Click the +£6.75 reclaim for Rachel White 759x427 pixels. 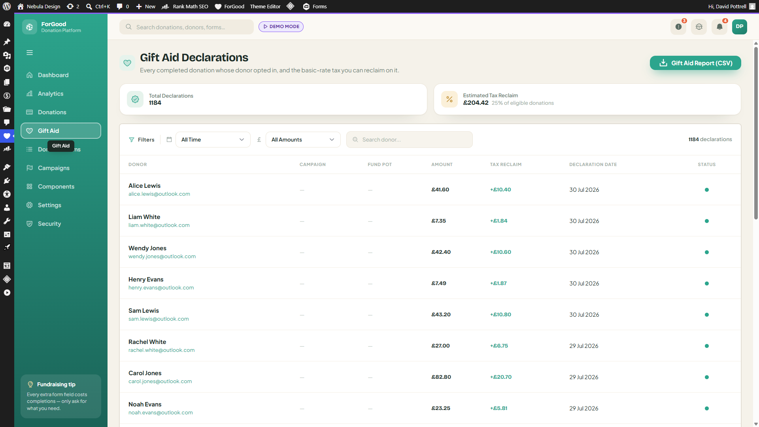tap(499, 346)
